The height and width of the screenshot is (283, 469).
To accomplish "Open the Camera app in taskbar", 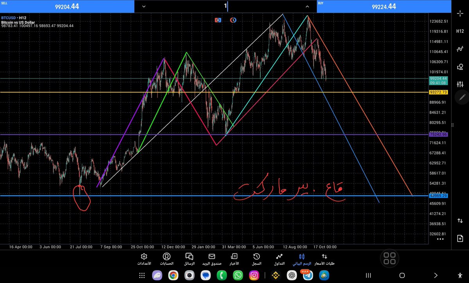I will pos(189,275).
